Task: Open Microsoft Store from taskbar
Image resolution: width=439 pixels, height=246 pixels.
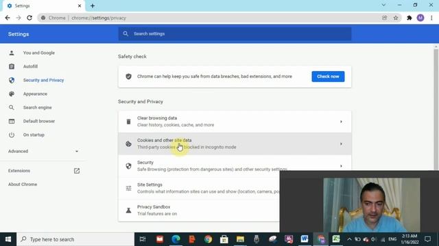Action: coord(224,239)
